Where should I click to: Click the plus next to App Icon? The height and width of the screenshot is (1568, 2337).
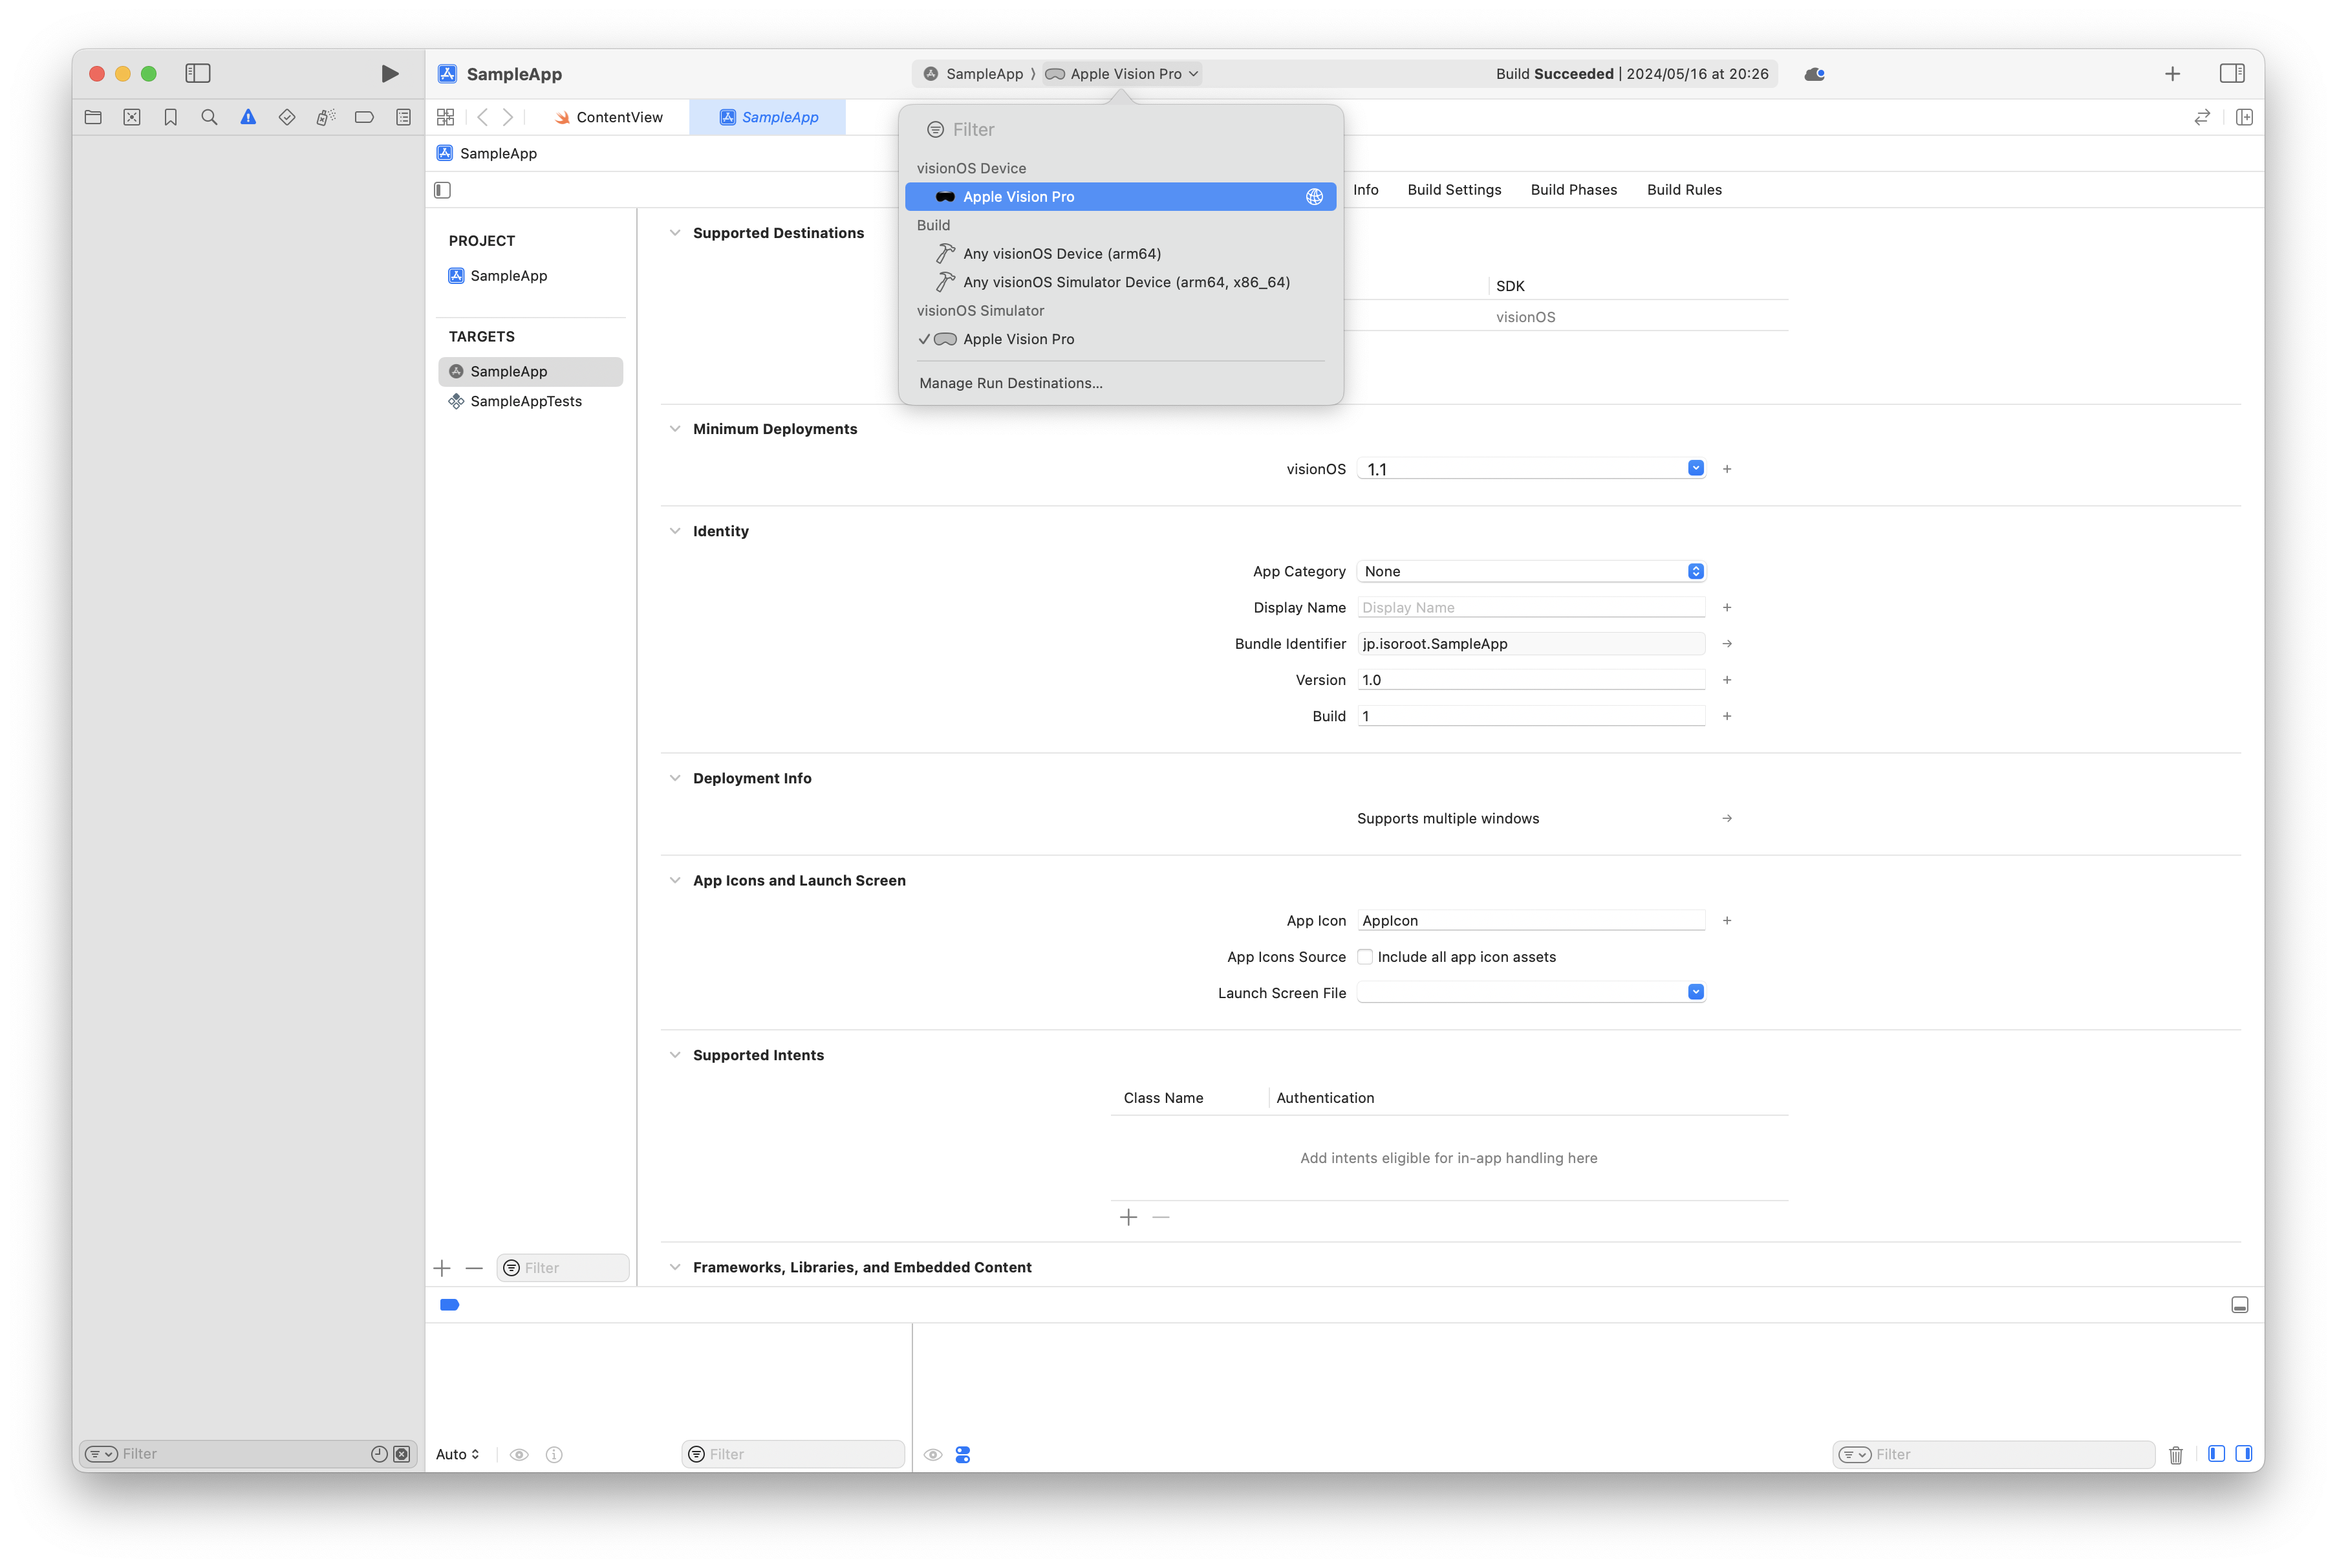click(1727, 920)
